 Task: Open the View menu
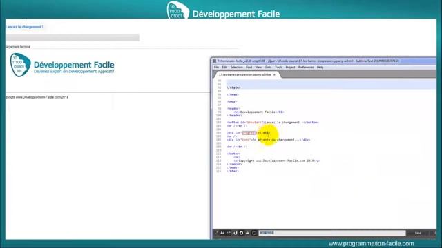pyautogui.click(x=258, y=68)
